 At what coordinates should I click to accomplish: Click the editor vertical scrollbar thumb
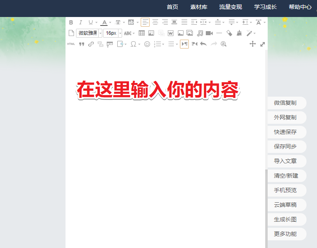(x=266, y=209)
